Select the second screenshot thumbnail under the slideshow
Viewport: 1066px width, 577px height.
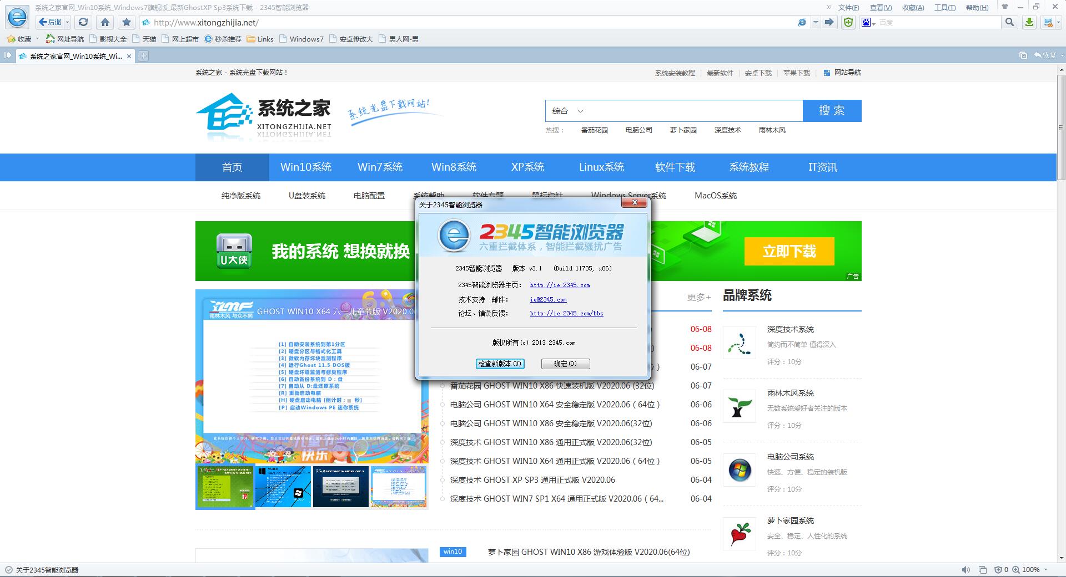pos(283,487)
